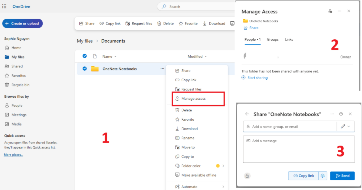Open Recycle bin in the left sidebar
362x190 pixels.
(17, 85)
